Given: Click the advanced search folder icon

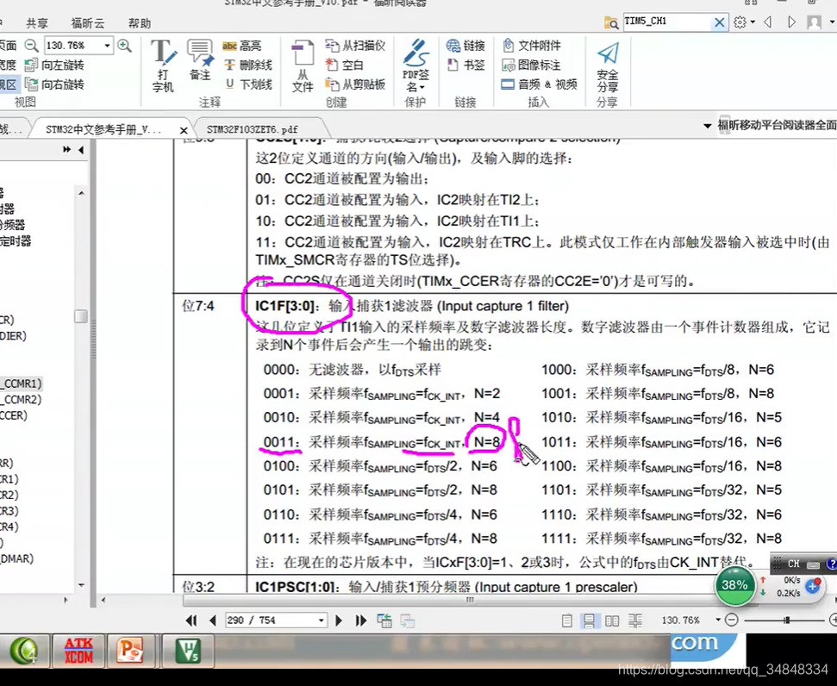Looking at the screenshot, I should pyautogui.click(x=610, y=22).
